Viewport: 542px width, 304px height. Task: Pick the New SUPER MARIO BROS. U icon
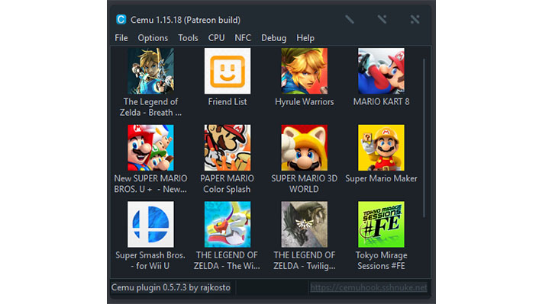(x=150, y=148)
